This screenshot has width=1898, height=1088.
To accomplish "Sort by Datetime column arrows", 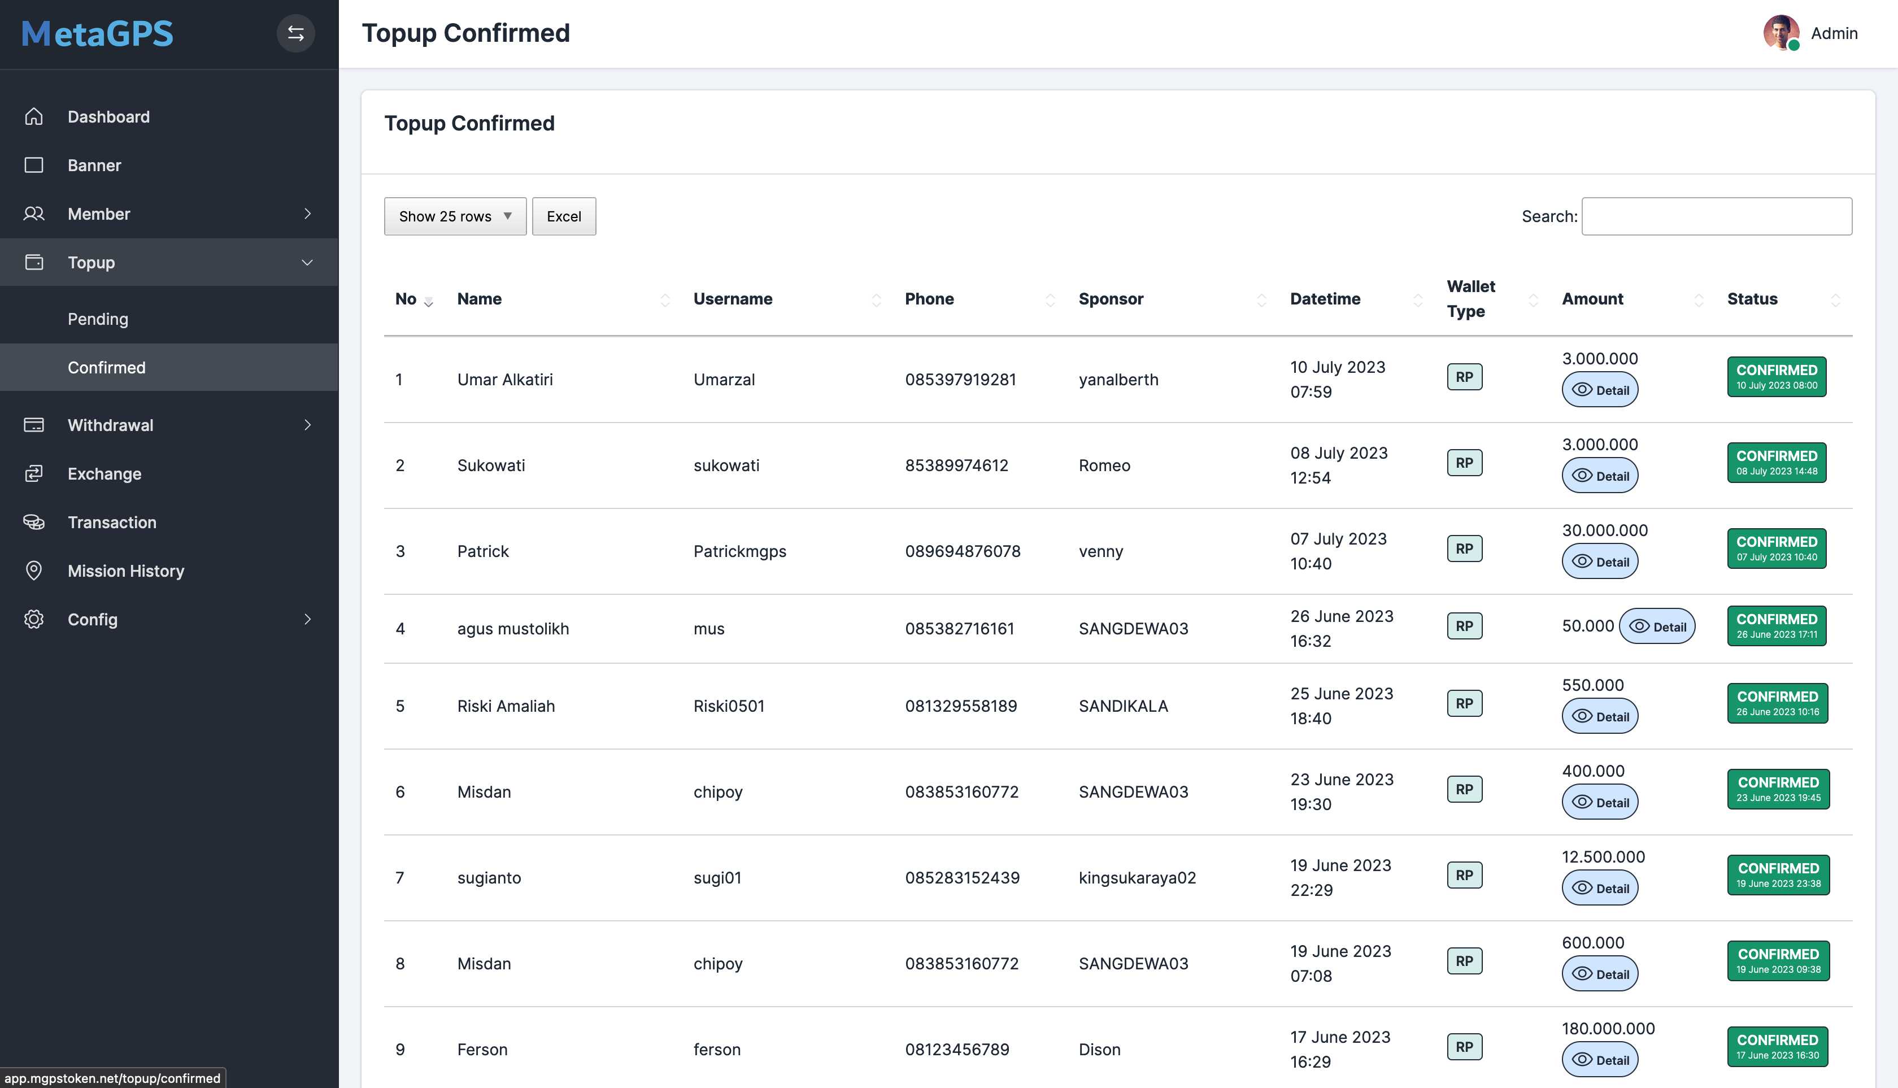I will tap(1417, 299).
